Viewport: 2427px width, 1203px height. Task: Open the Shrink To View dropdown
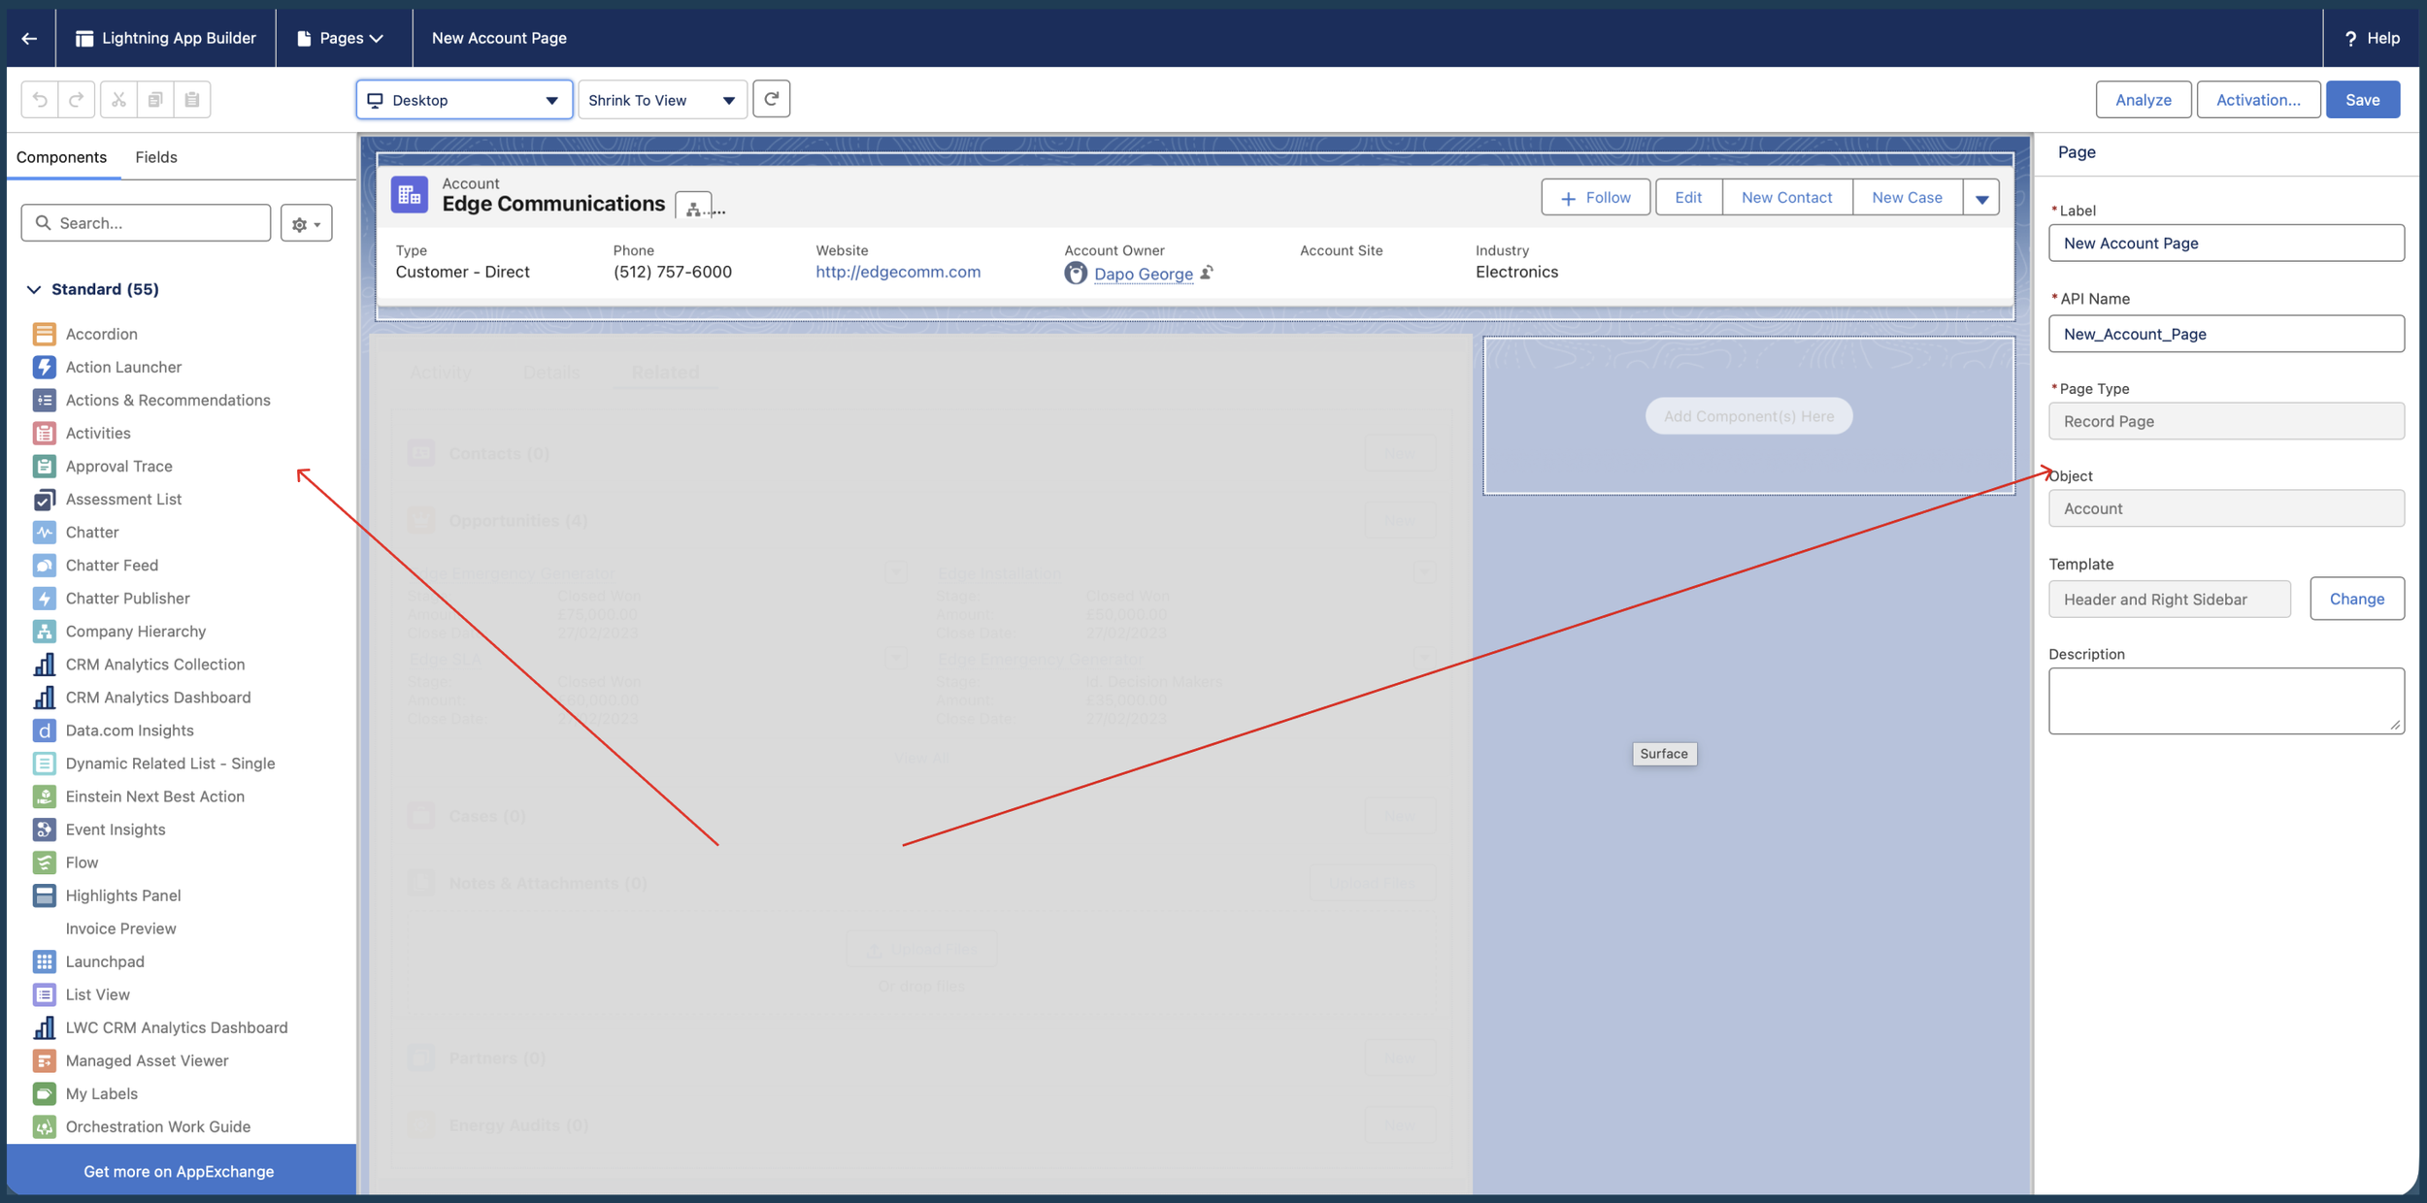[x=662, y=100]
